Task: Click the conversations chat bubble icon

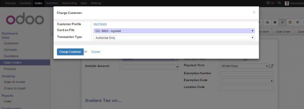Action: 279,3
